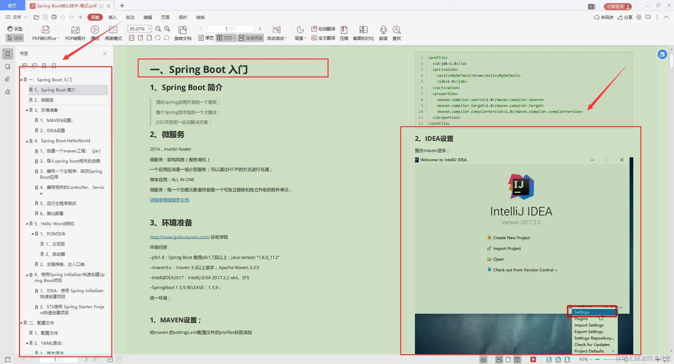
Task: Compress the PDF using 压缩
Action: point(344,33)
